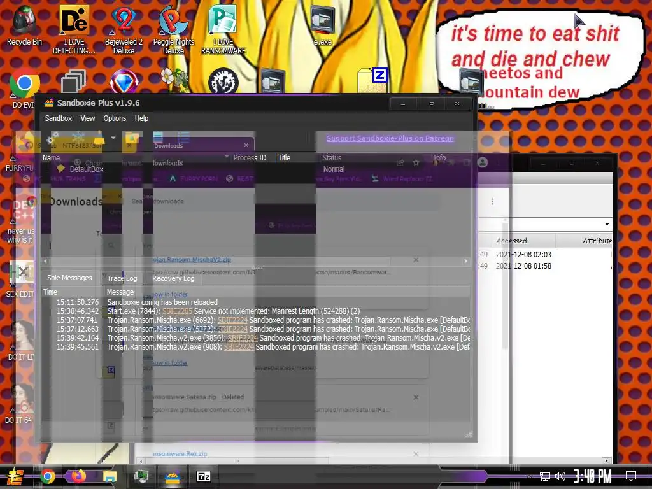Open the notification center icon
652x489 pixels.
631,476
